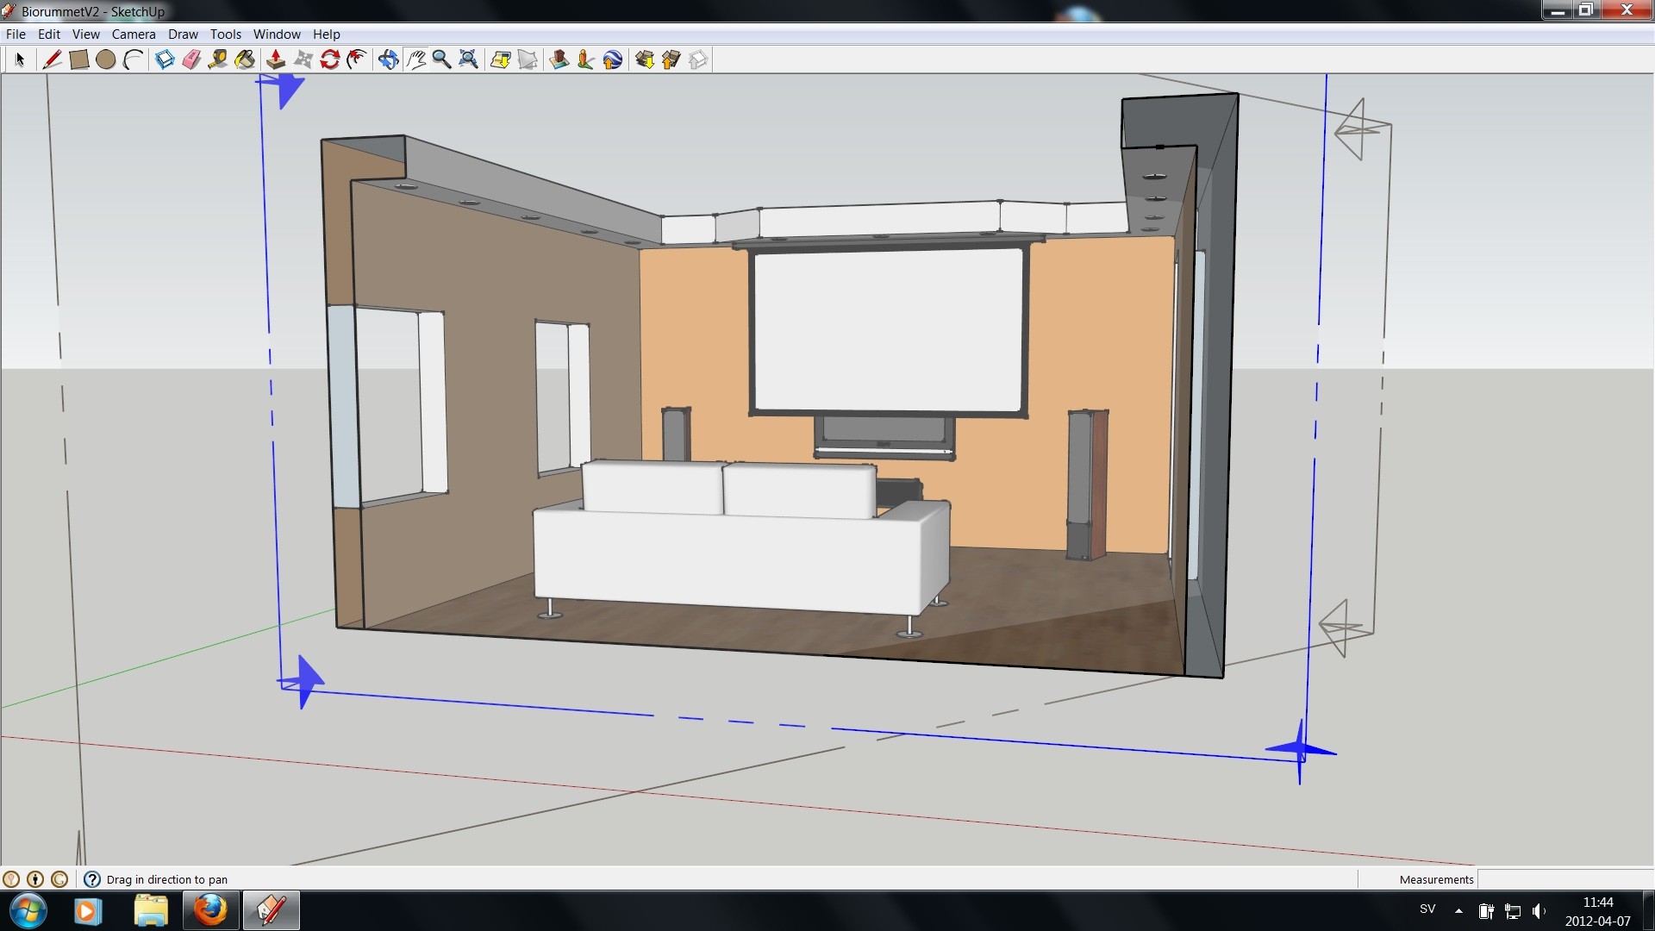The width and height of the screenshot is (1655, 931).
Task: Choose the Orbit camera tool
Action: click(x=388, y=59)
